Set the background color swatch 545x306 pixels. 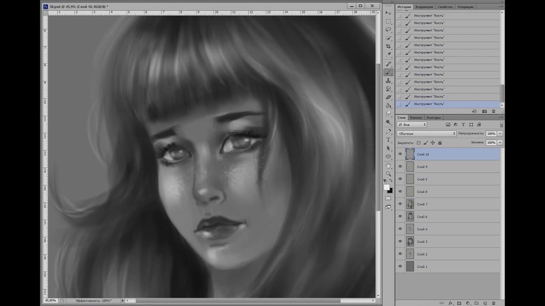click(390, 190)
